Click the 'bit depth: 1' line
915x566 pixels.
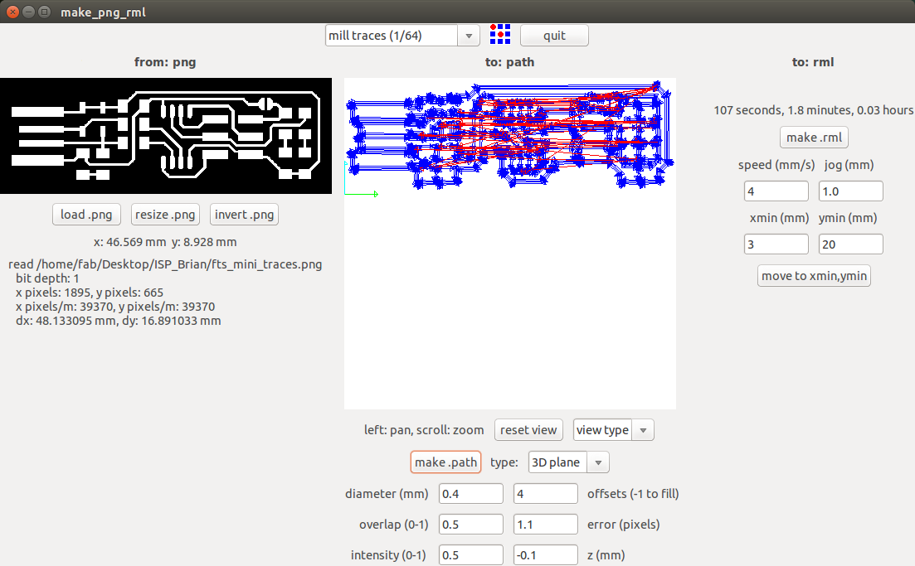click(x=47, y=278)
